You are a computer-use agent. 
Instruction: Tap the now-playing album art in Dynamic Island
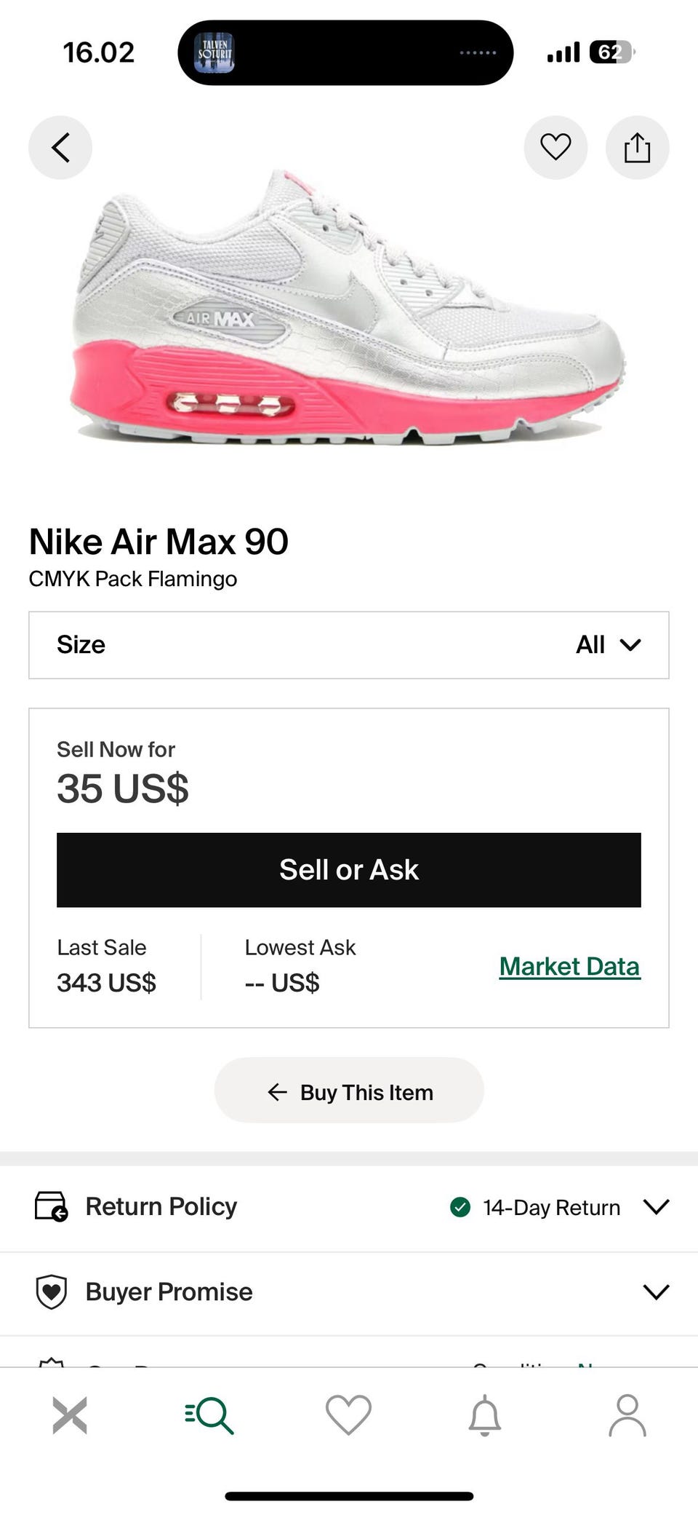[214, 52]
